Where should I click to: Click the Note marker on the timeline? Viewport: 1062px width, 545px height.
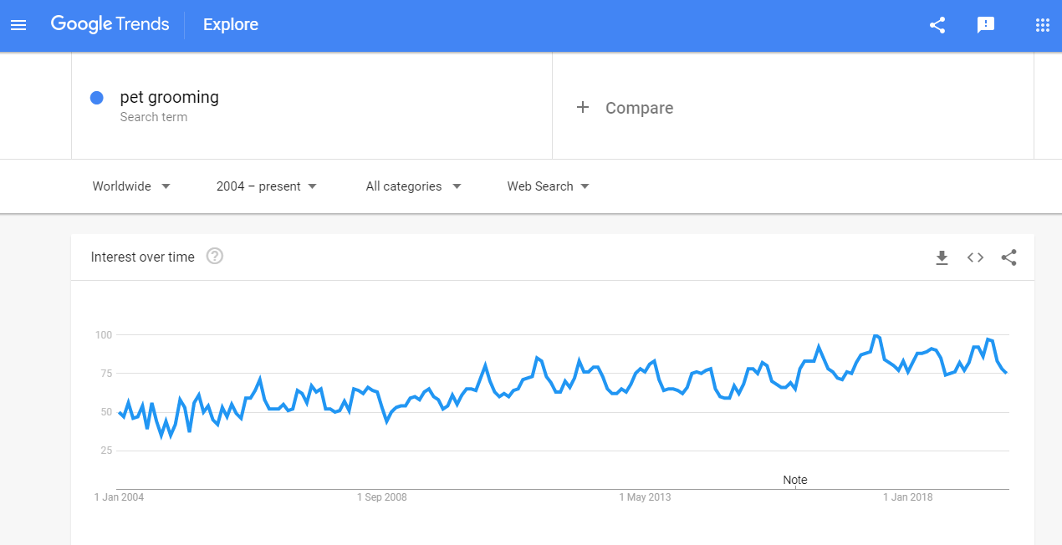[x=795, y=480]
